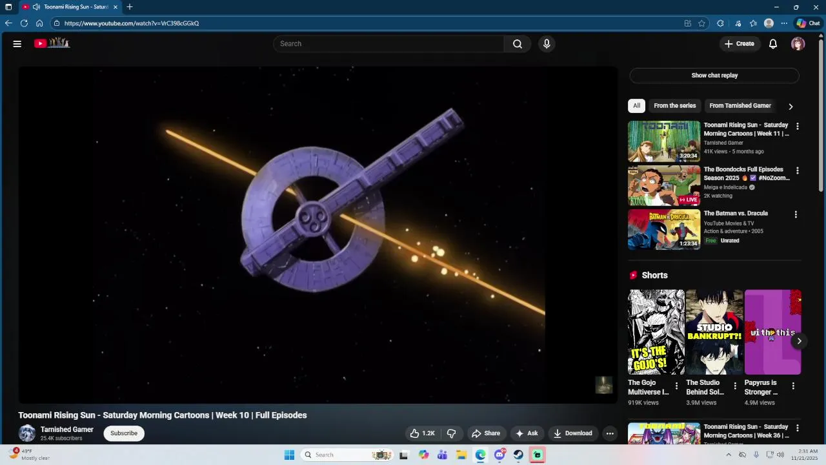Like the video with thumbs up
Screen dimensions: 826x465
tap(423, 433)
